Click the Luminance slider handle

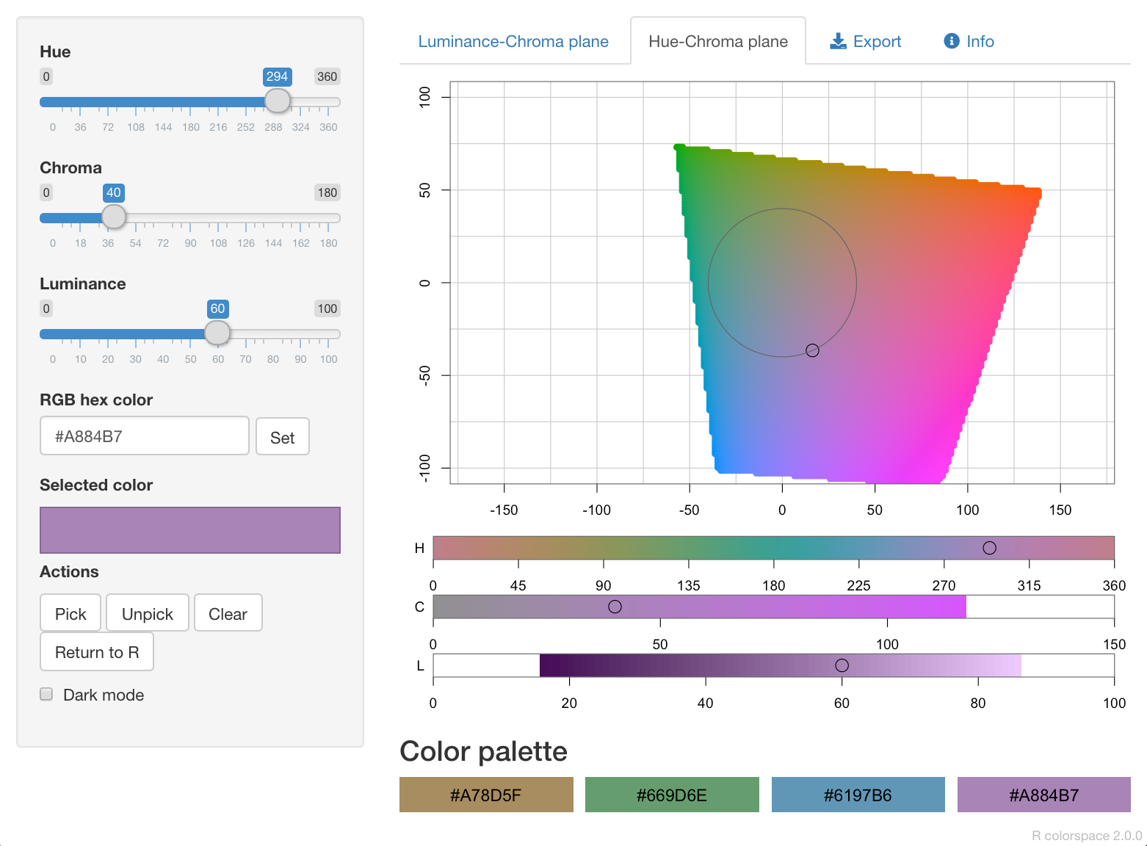pyautogui.click(x=217, y=333)
